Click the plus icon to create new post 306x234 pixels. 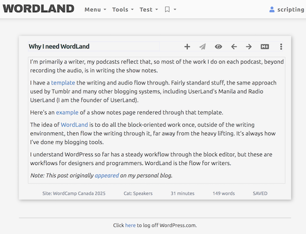click(x=187, y=47)
